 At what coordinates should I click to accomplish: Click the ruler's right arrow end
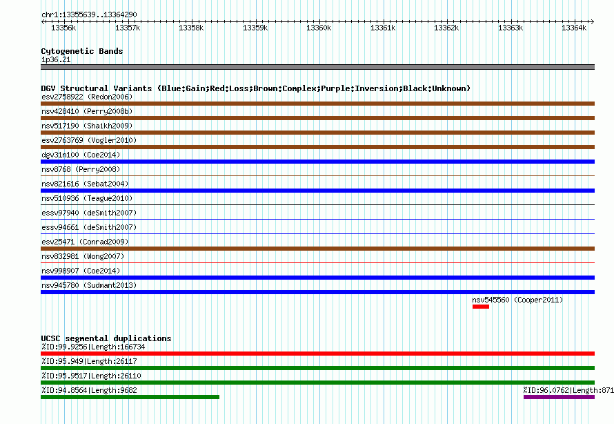593,21
